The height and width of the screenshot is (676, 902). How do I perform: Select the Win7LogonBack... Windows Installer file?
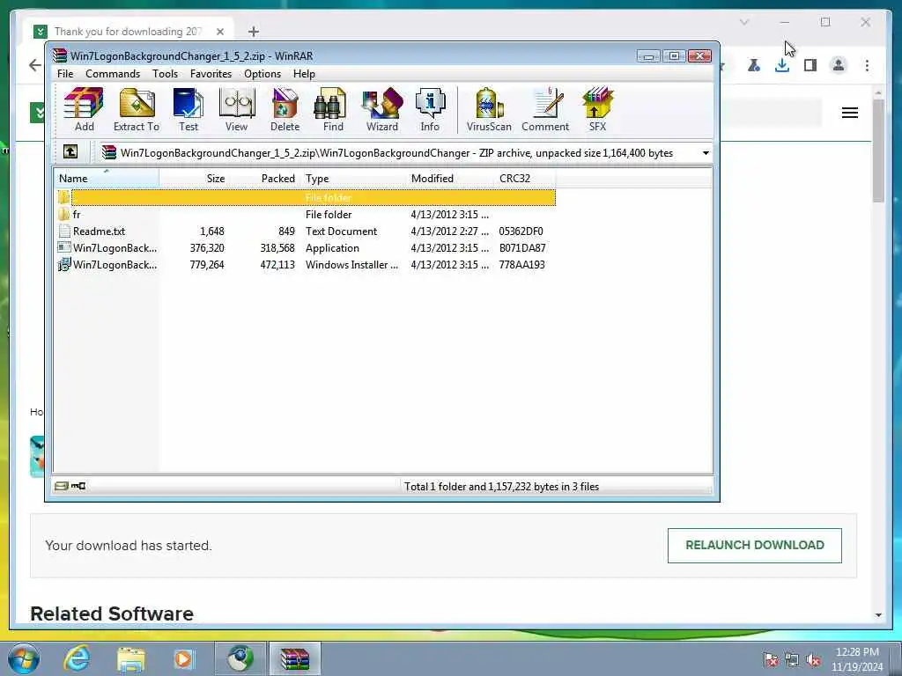[306, 264]
